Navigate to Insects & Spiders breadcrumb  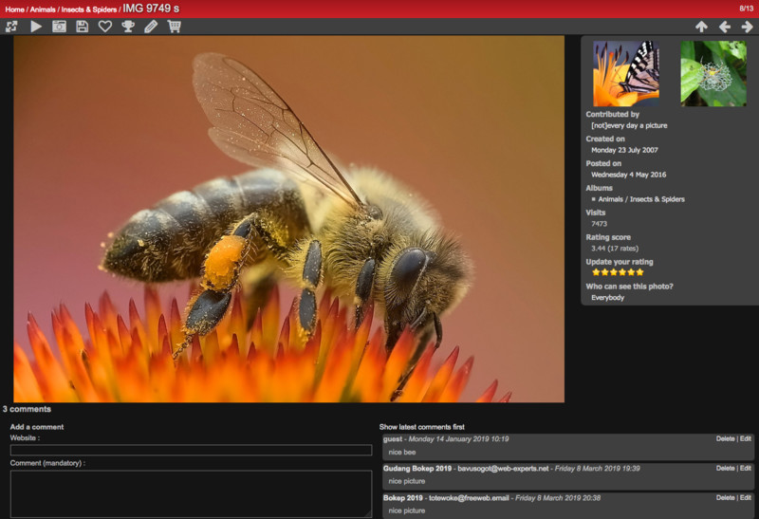[88, 9]
